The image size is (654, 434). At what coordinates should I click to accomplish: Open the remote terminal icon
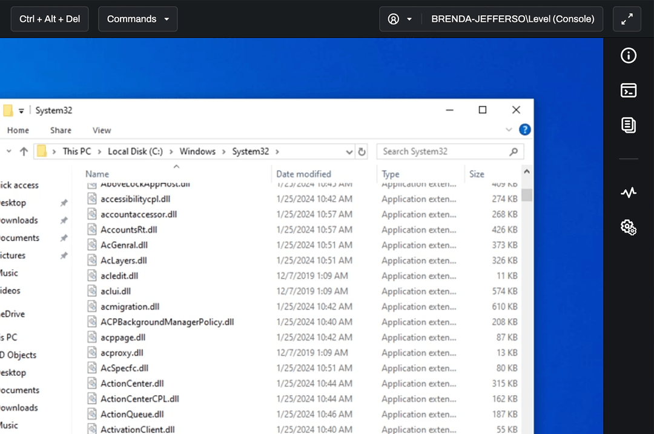(629, 90)
